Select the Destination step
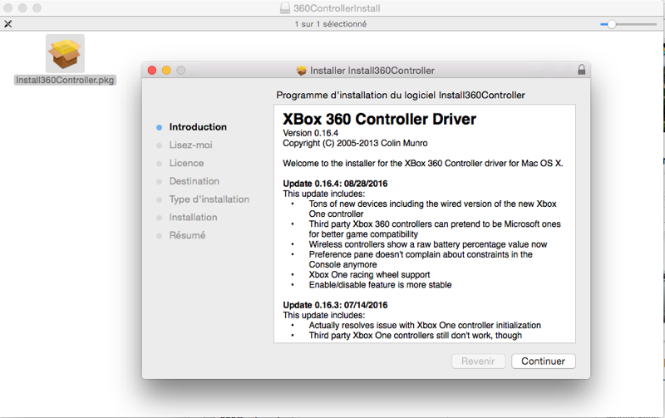This screenshot has width=665, height=418. pyautogui.click(x=195, y=181)
